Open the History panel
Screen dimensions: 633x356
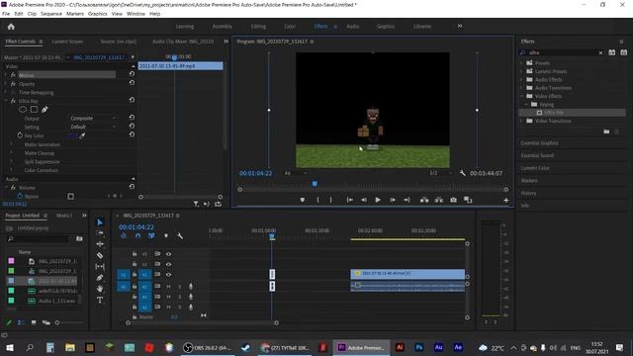(x=528, y=193)
